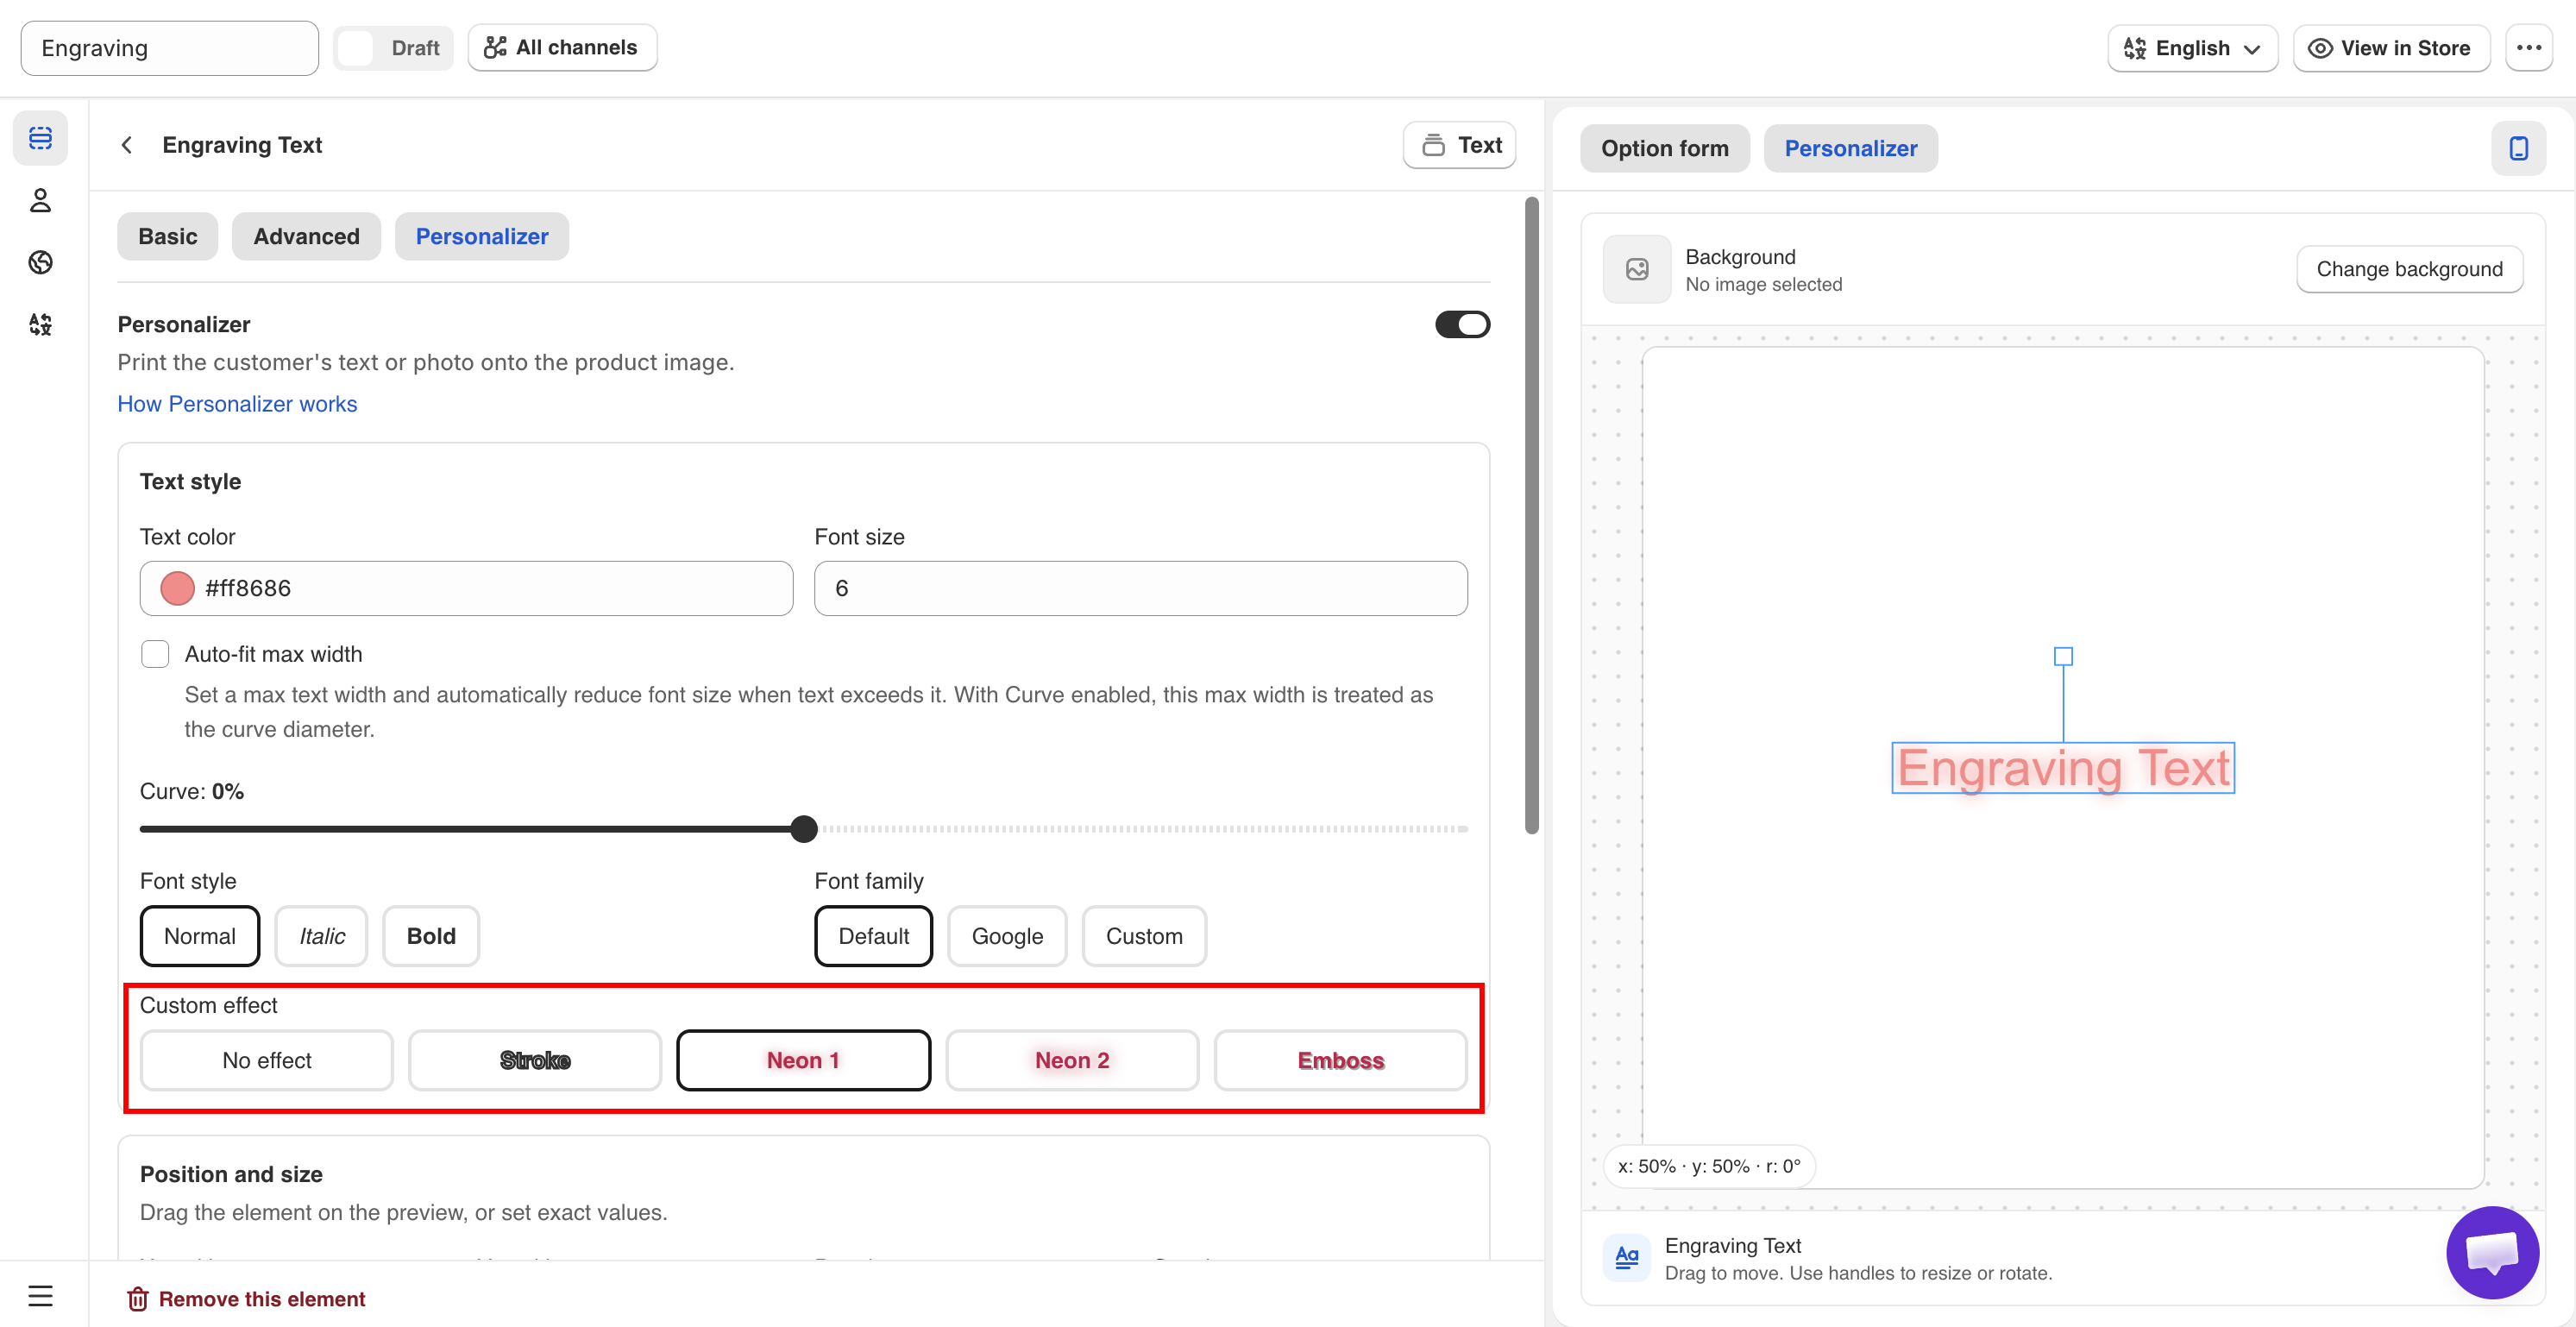This screenshot has width=2576, height=1327.
Task: Open the customers person sidebar icon
Action: coord(40,201)
